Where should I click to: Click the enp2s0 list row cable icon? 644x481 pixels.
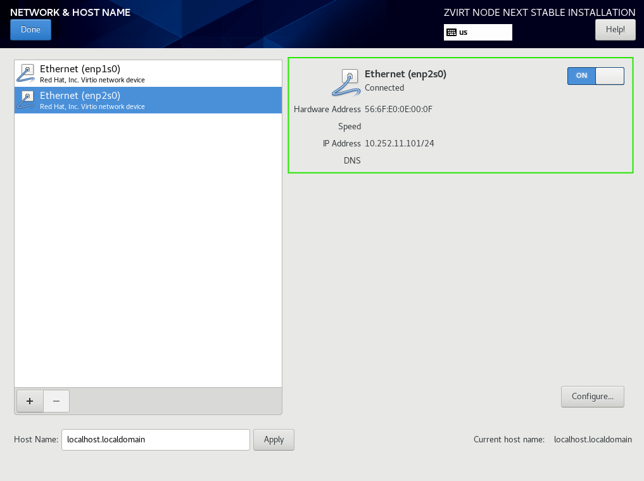click(26, 100)
